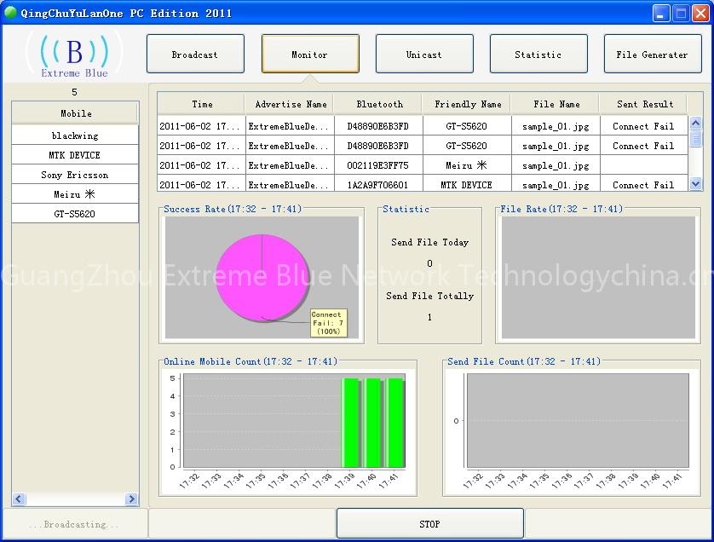The image size is (714, 542).
Task: Select MTK DEVICE in the Mobile list
Action: 76,155
